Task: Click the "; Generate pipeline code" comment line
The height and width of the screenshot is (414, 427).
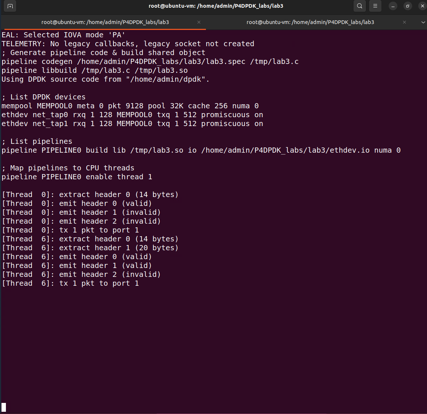Action: tap(104, 53)
